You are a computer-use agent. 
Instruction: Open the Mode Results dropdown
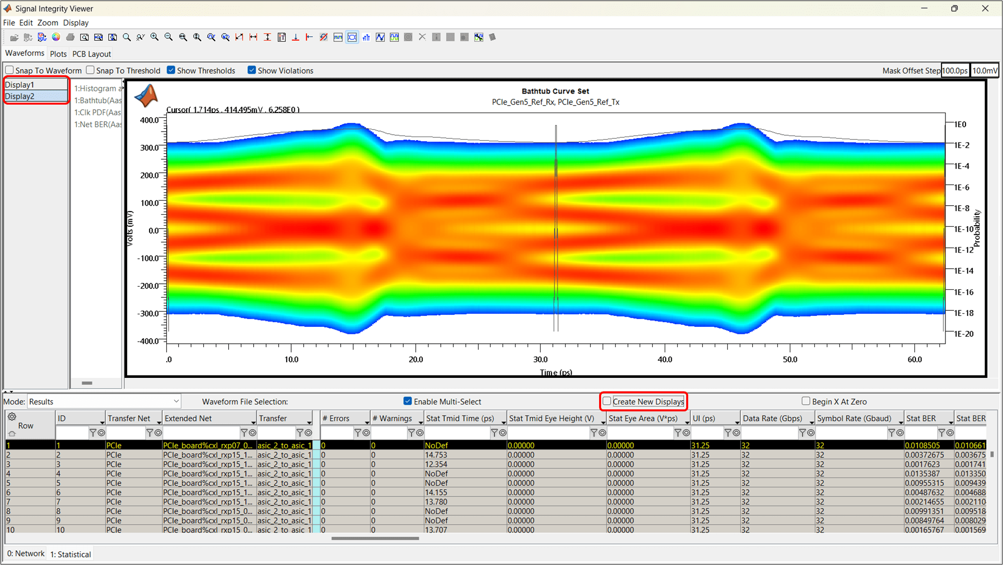click(176, 401)
